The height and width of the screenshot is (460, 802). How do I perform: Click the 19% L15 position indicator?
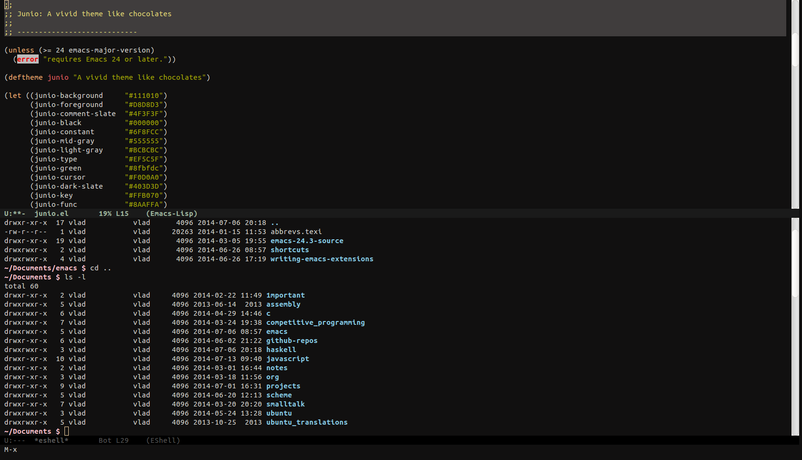[x=114, y=214]
